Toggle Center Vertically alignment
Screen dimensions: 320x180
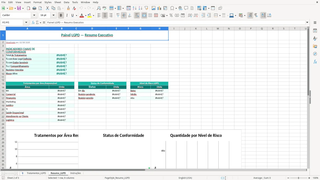[x=124, y=15]
